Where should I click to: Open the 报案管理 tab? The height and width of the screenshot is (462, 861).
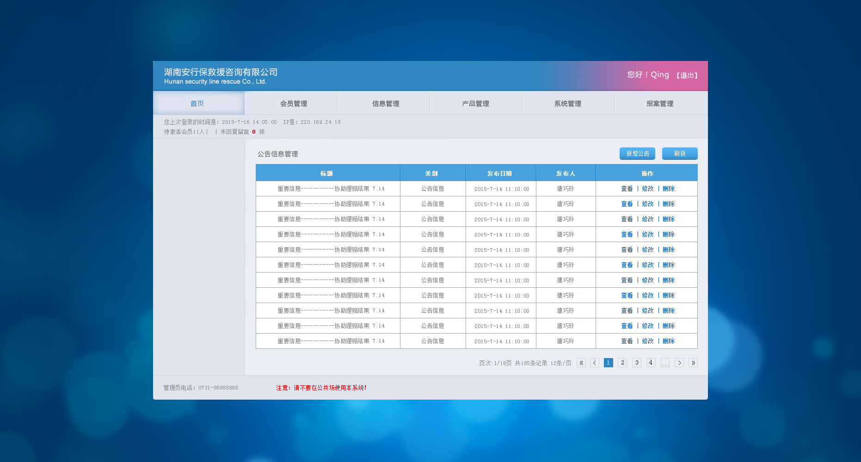[661, 103]
